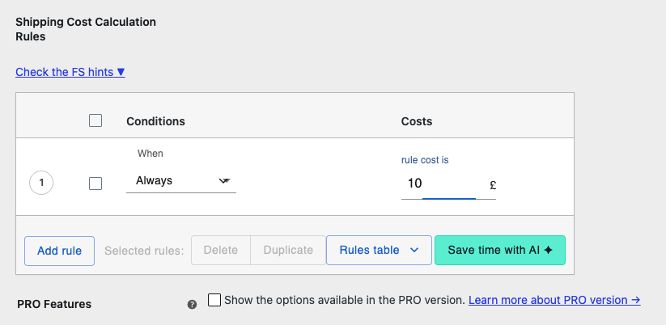Click the Save time with AI button
Image resolution: width=666 pixels, height=325 pixels.
(500, 251)
